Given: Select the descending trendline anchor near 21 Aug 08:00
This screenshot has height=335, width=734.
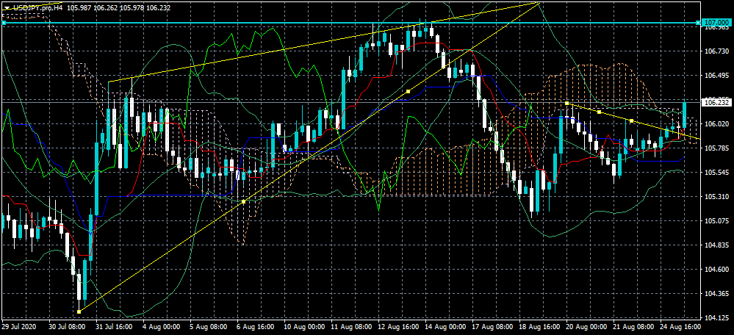Looking at the screenshot, I should 631,120.
